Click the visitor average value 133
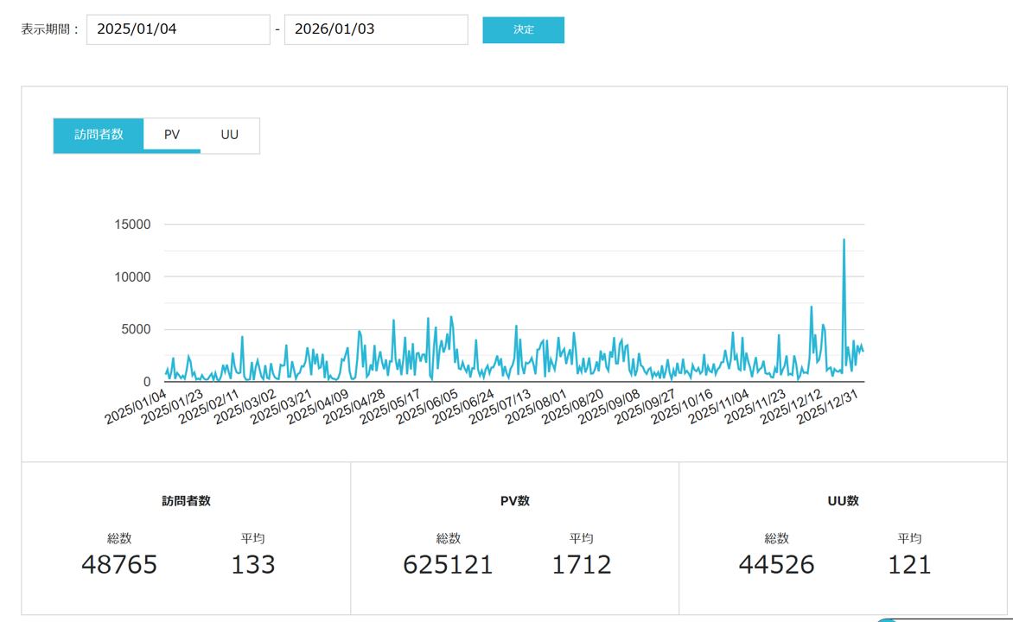This screenshot has width=1013, height=622. [252, 564]
